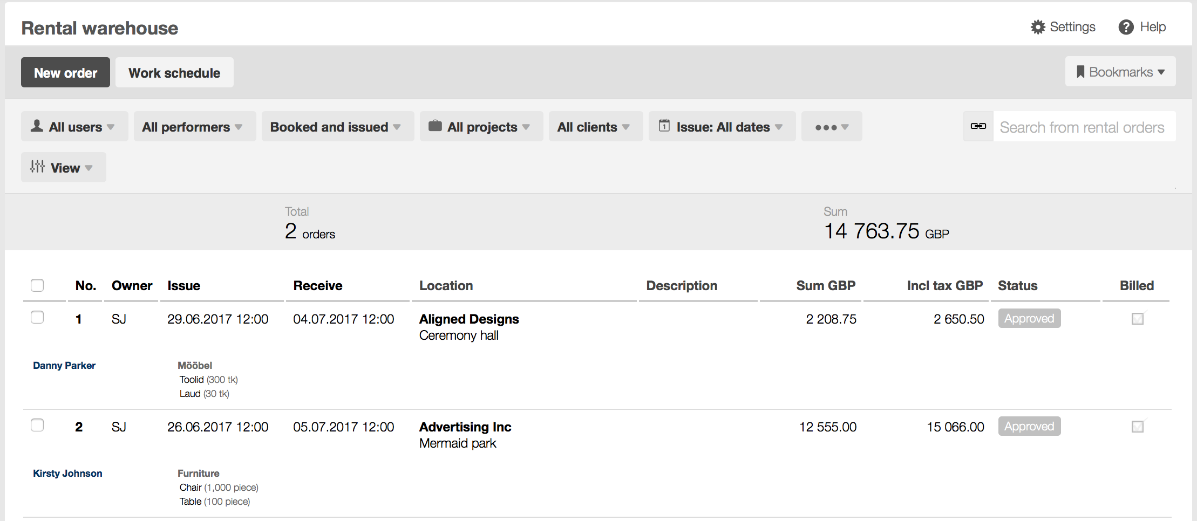
Task: Open the Booked and issued status filter
Action: (337, 127)
